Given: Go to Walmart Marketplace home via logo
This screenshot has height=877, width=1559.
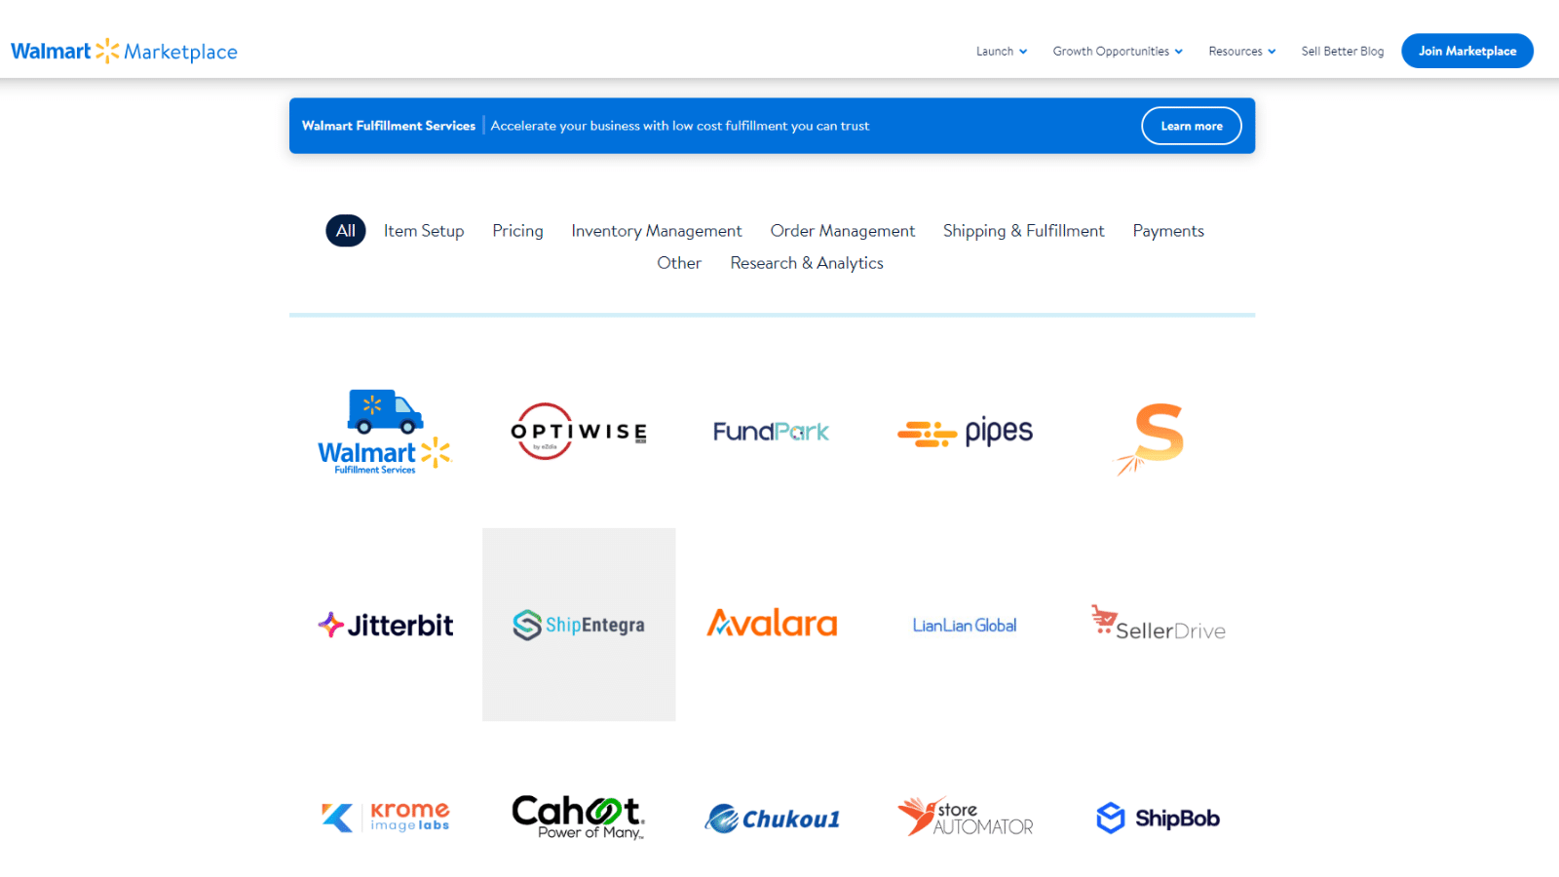Looking at the screenshot, I should (124, 51).
